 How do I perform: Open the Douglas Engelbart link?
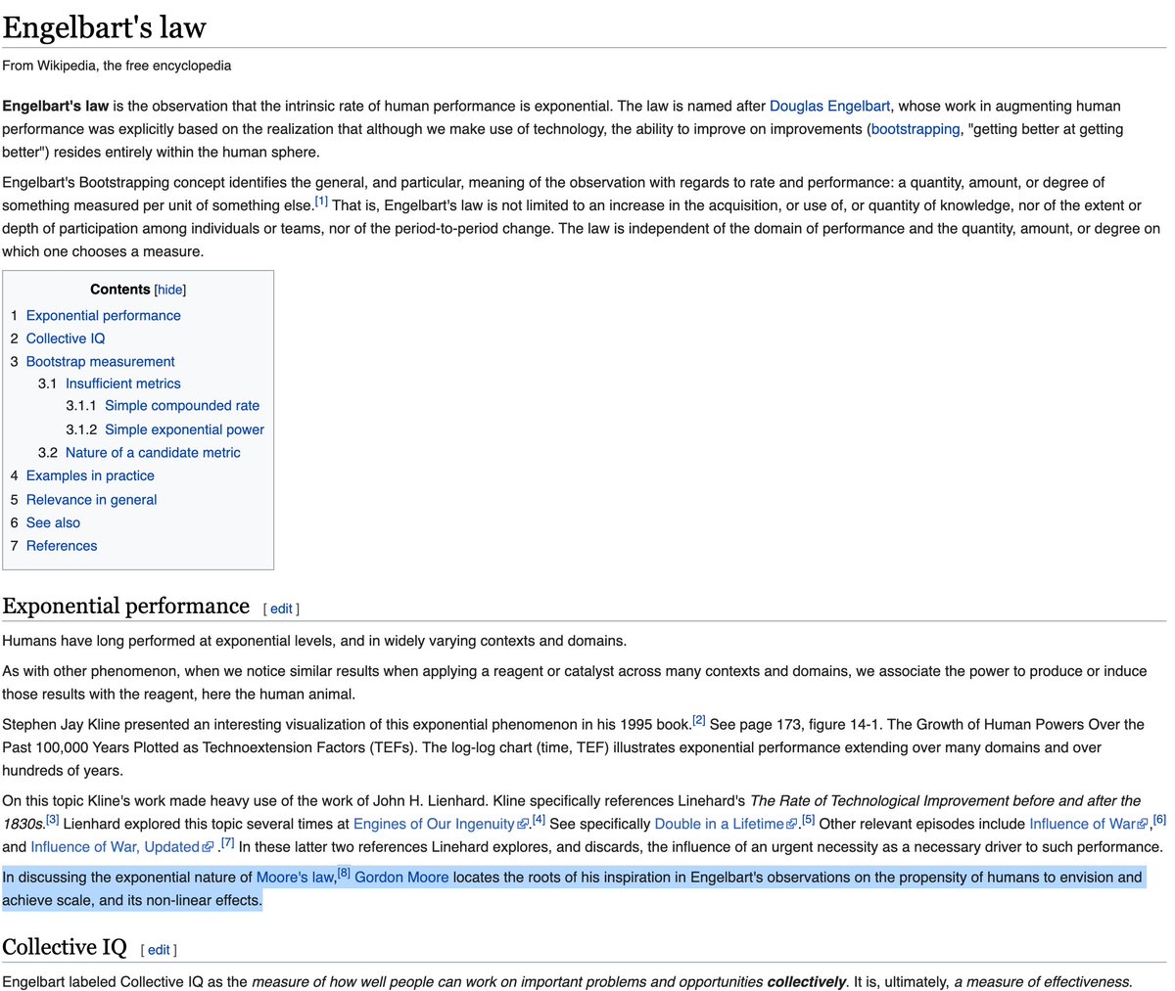click(x=829, y=106)
